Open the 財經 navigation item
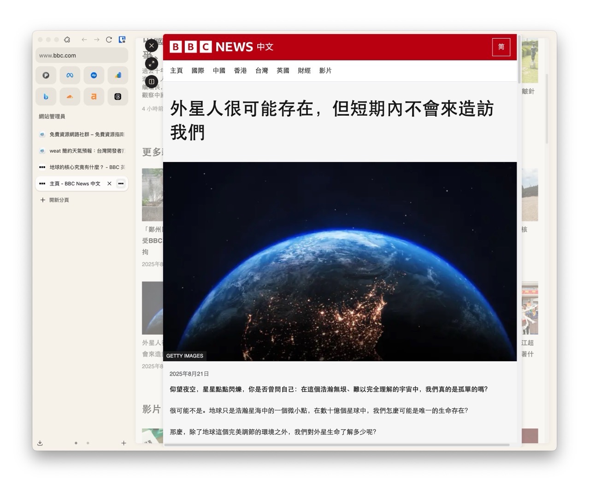 304,71
